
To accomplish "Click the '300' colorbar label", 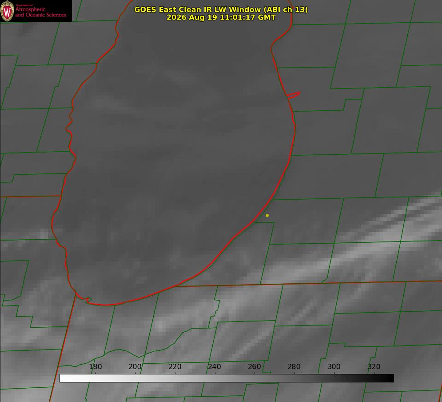I will tap(334, 366).
